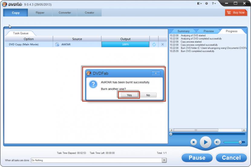Open the Creator tab
251x167 pixels.
point(89,13)
